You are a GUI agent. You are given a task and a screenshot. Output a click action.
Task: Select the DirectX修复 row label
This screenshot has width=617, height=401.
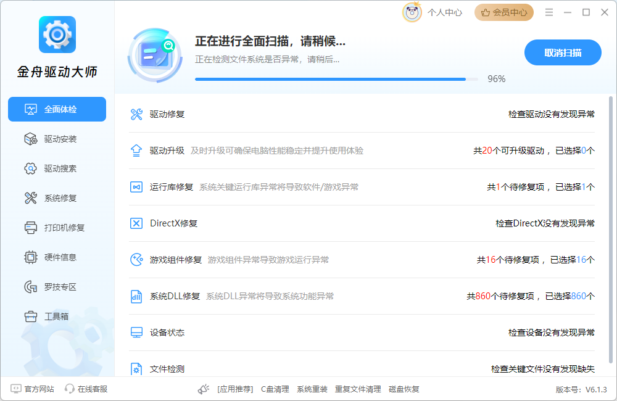click(173, 223)
